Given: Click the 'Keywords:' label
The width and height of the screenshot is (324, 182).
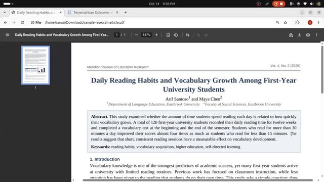Looking at the screenshot, I should [x=100, y=147].
